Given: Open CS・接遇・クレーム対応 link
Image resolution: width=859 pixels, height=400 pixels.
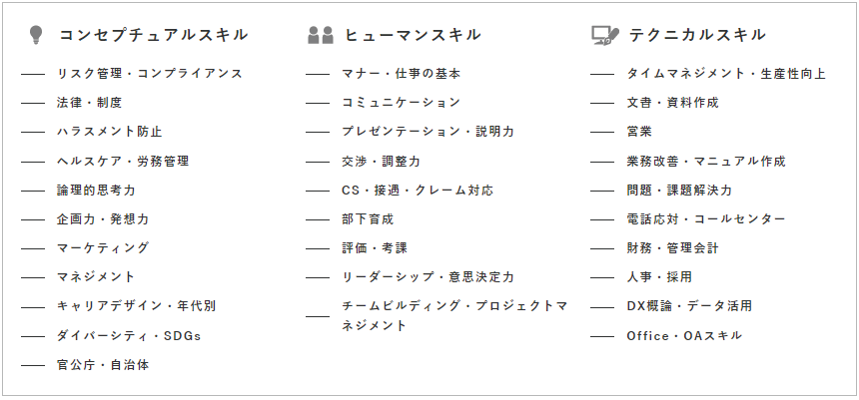Looking at the screenshot, I should (418, 190).
